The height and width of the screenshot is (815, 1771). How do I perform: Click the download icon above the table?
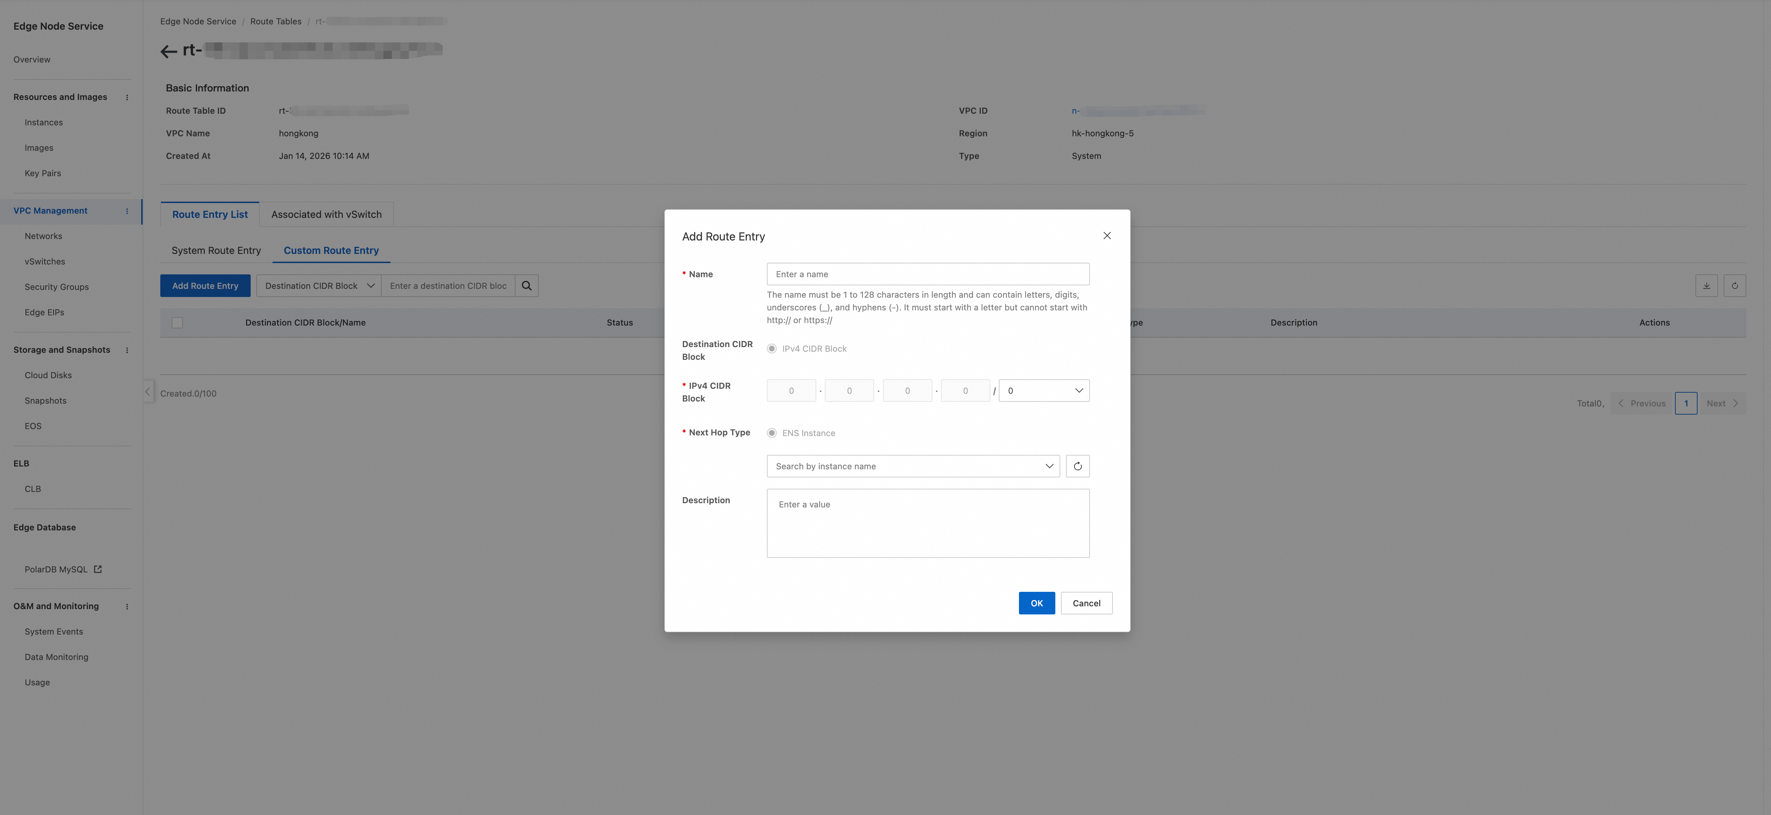tap(1706, 286)
